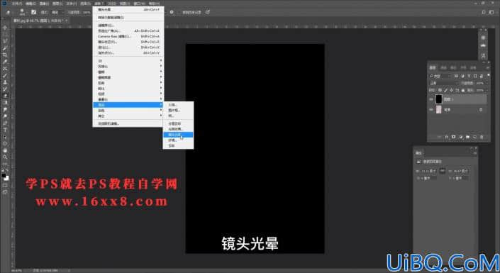Select the Hand tool

5,150
